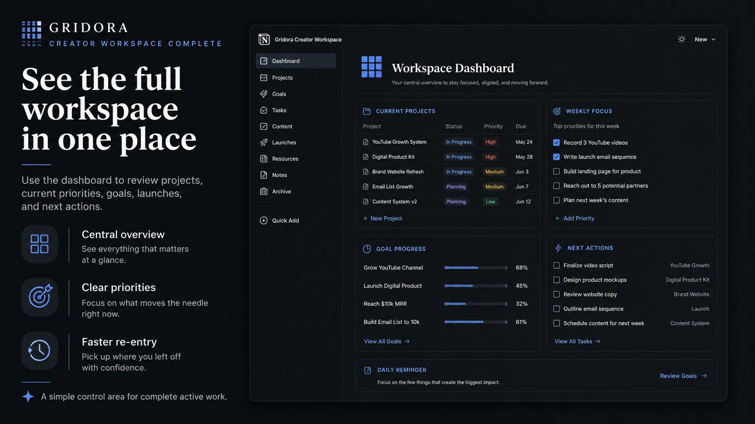This screenshot has height=424, width=755.
Task: Click the Current Projects folder icon
Action: (366, 111)
